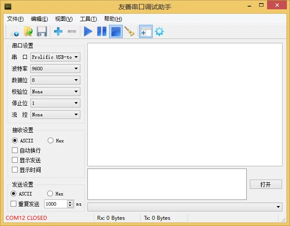The image size is (290, 226).
Task: Click the blue plus add icon
Action: click(x=58, y=31)
